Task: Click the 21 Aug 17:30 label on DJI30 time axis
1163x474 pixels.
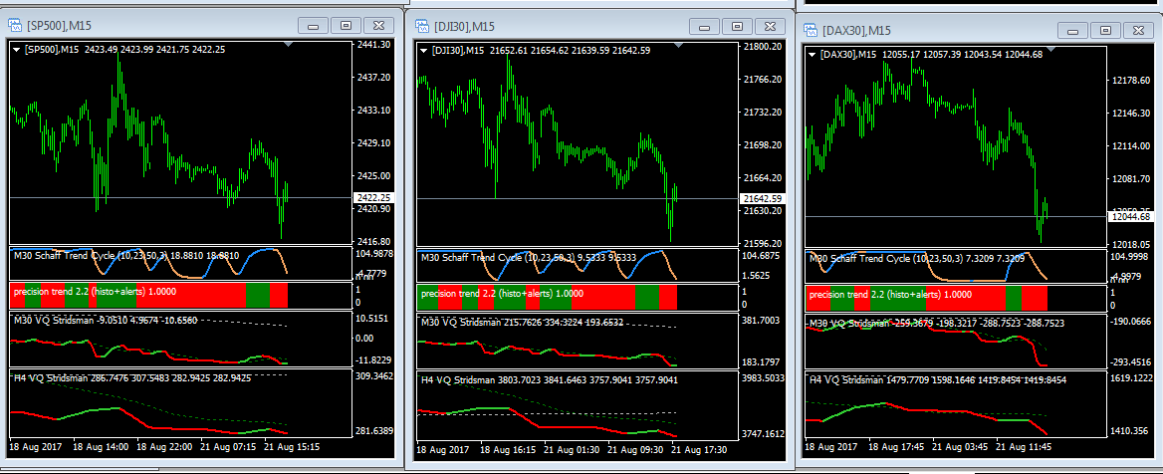Action: (x=701, y=450)
